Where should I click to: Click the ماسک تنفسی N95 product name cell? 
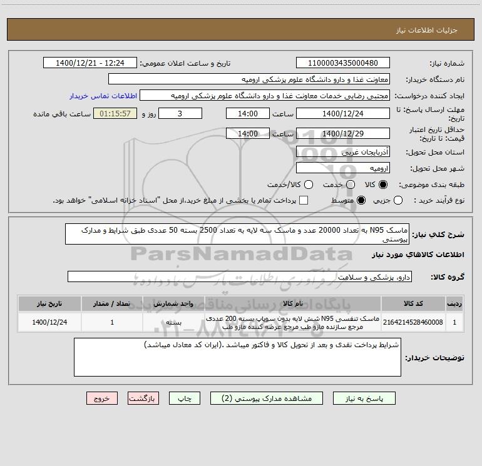click(293, 322)
